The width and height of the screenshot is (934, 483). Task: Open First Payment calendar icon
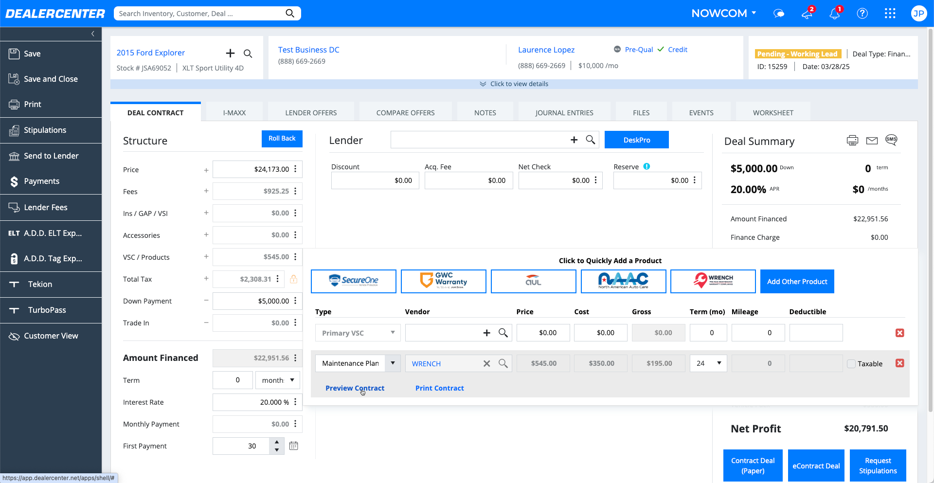pyautogui.click(x=294, y=446)
